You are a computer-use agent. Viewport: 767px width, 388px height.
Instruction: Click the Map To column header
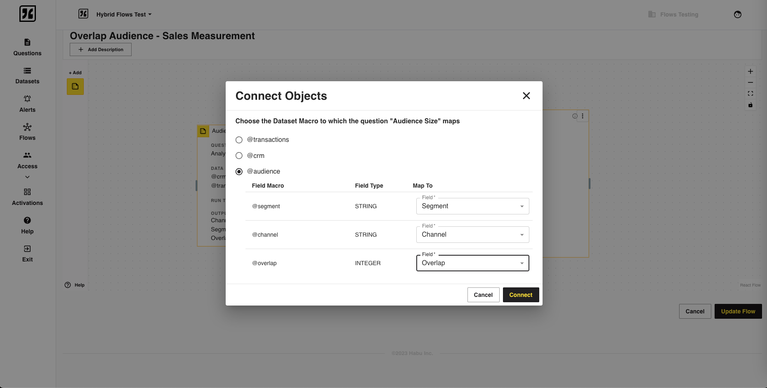422,186
